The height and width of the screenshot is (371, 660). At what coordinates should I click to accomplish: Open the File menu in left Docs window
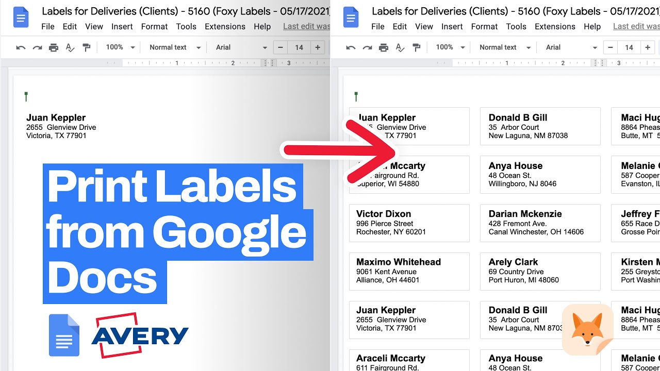[x=48, y=26]
